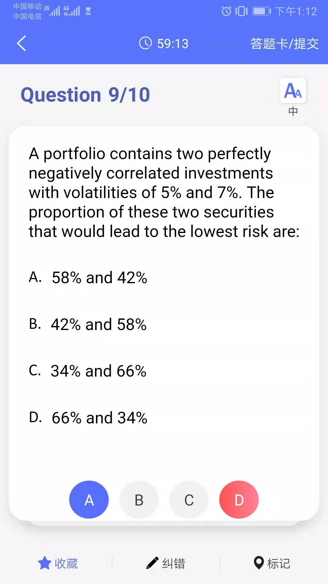The image size is (328, 584).
Task: Tap the battery icon in status bar
Action: click(262, 12)
